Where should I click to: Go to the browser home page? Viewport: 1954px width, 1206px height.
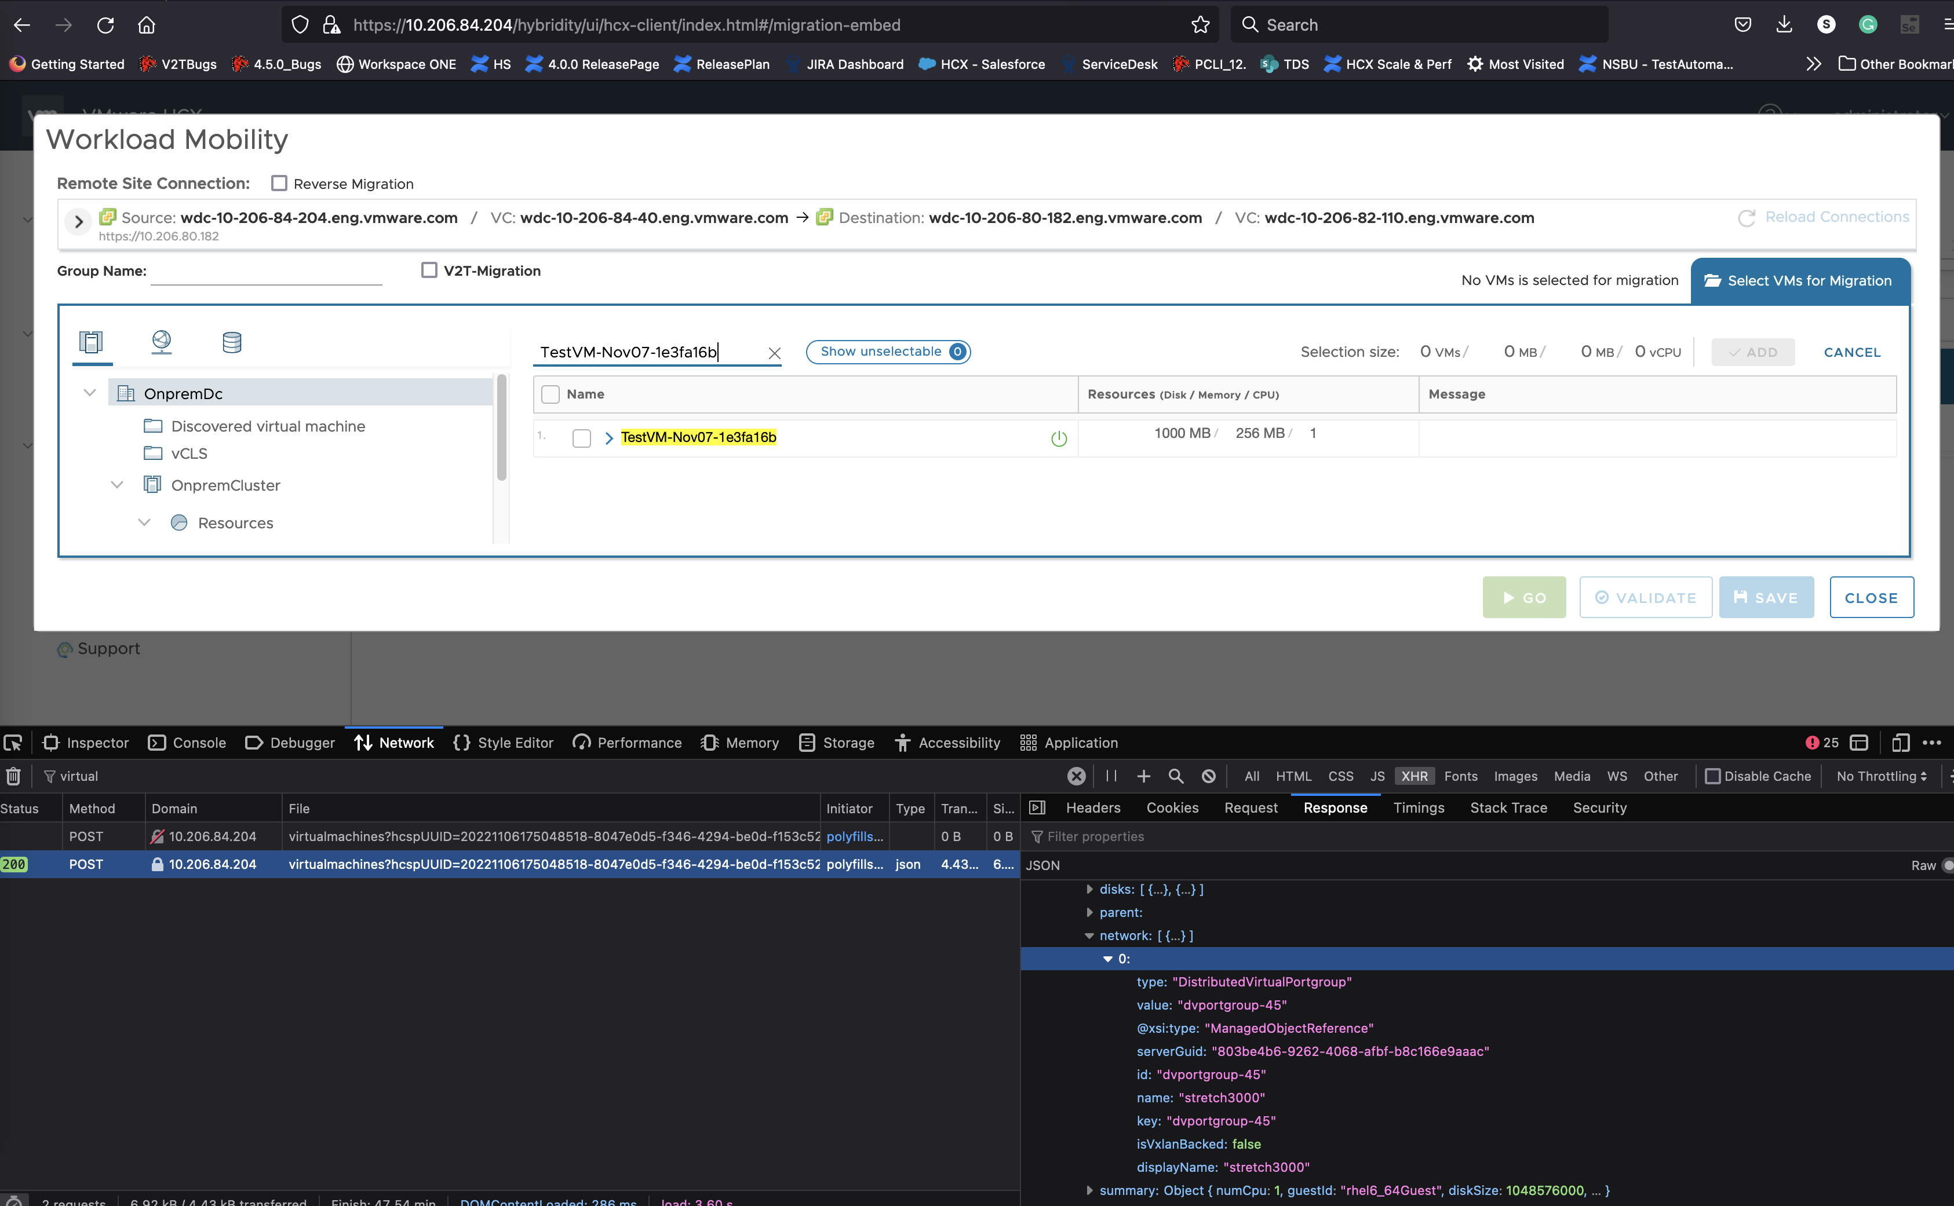click(146, 25)
